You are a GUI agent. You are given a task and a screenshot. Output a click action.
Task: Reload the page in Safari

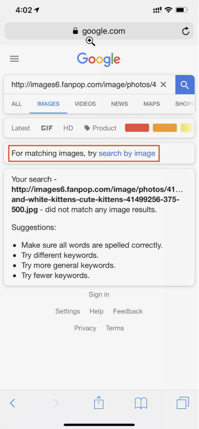point(186,31)
